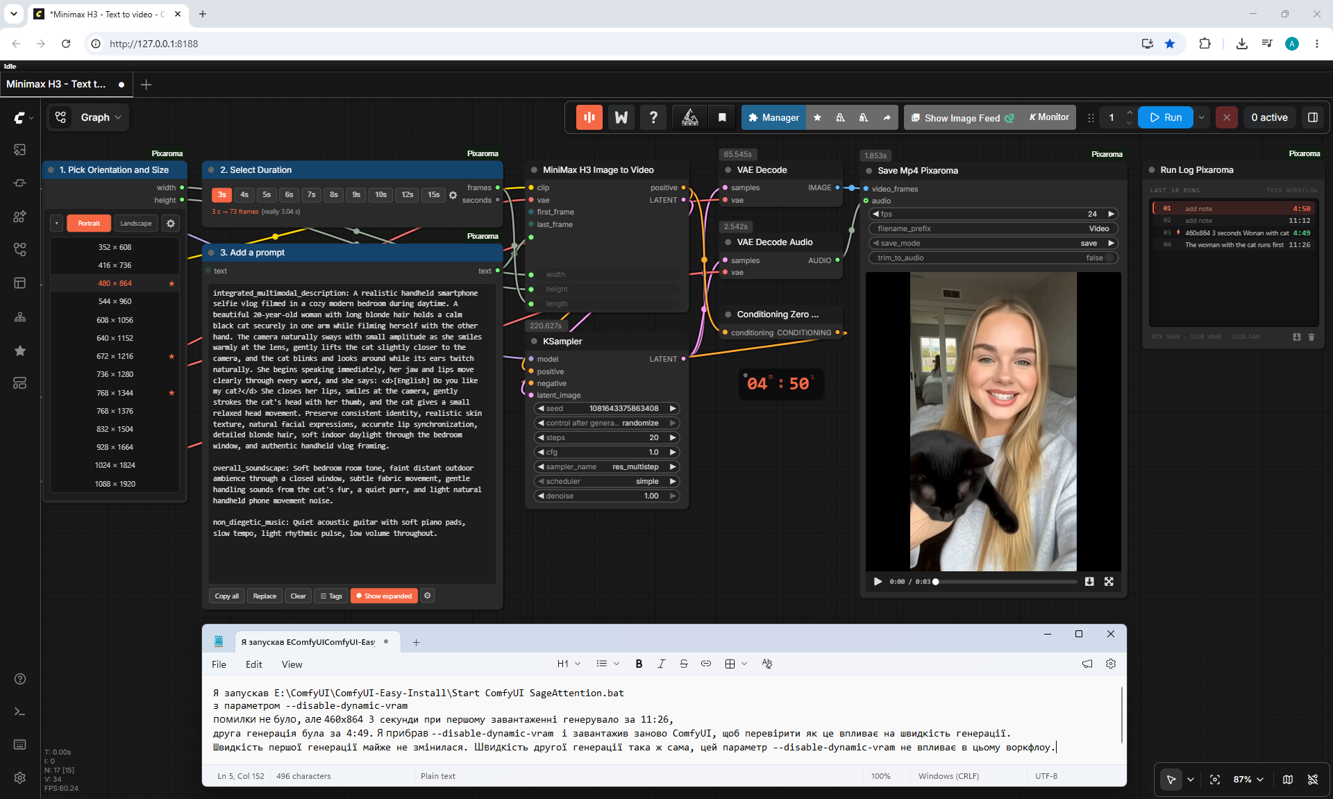Open orientation node settings gear
Image resolution: width=1333 pixels, height=799 pixels.
(171, 224)
